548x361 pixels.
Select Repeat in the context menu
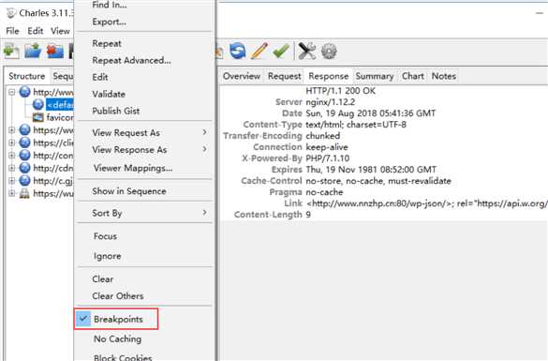tap(107, 43)
